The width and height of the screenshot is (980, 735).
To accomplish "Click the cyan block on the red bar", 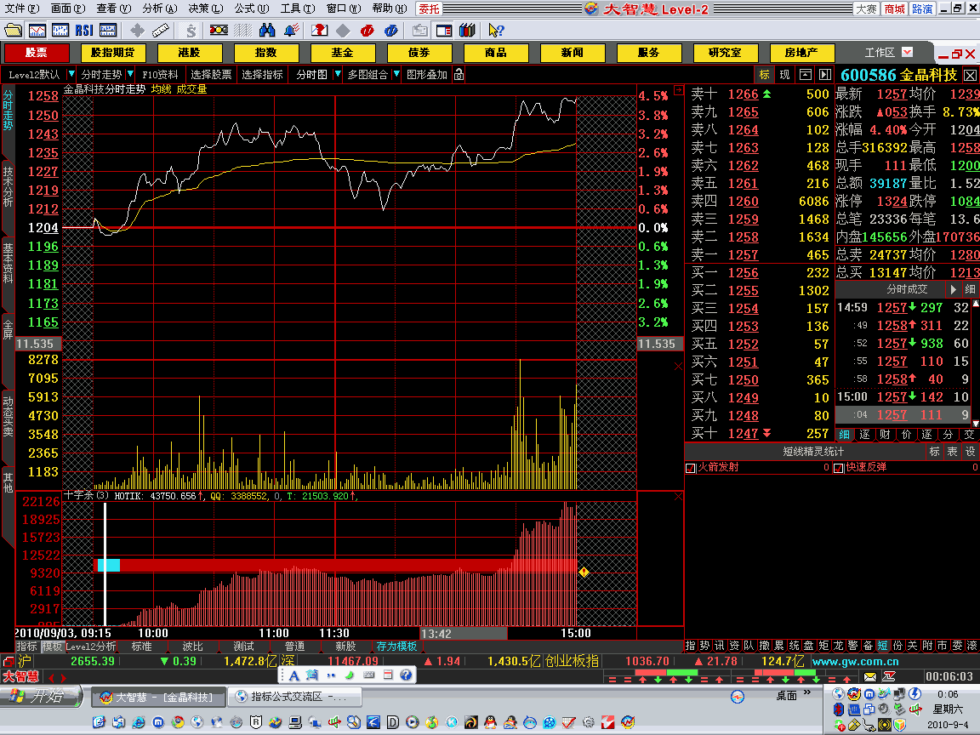I will [x=109, y=565].
